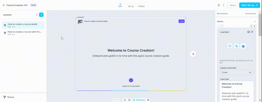Screen dimensions: 262x102
Task: Click the star icon in preview toolbar
Action: coord(148,100)
